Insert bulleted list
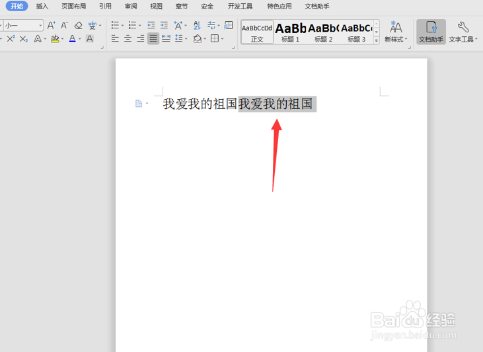This screenshot has height=352, width=483. point(115,25)
